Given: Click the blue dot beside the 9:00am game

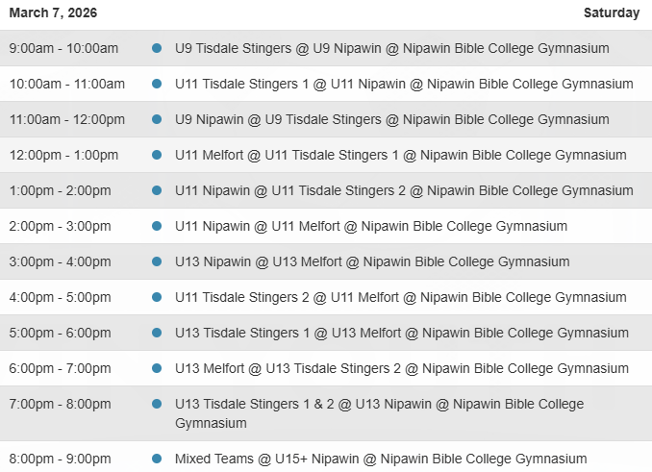Looking at the screenshot, I should click(157, 48).
